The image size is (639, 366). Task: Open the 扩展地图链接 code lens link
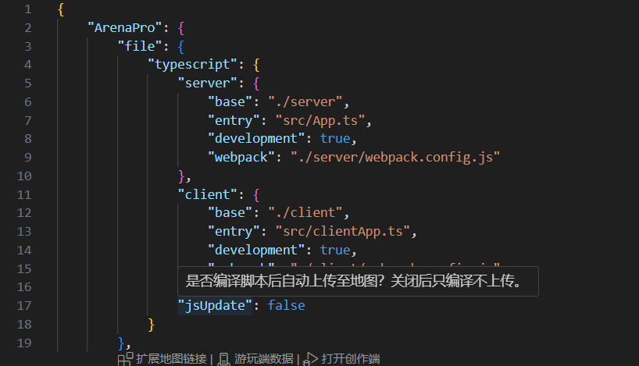click(x=171, y=359)
